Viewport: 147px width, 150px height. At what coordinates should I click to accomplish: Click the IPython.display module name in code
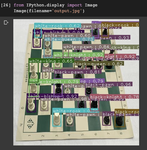[45, 5]
